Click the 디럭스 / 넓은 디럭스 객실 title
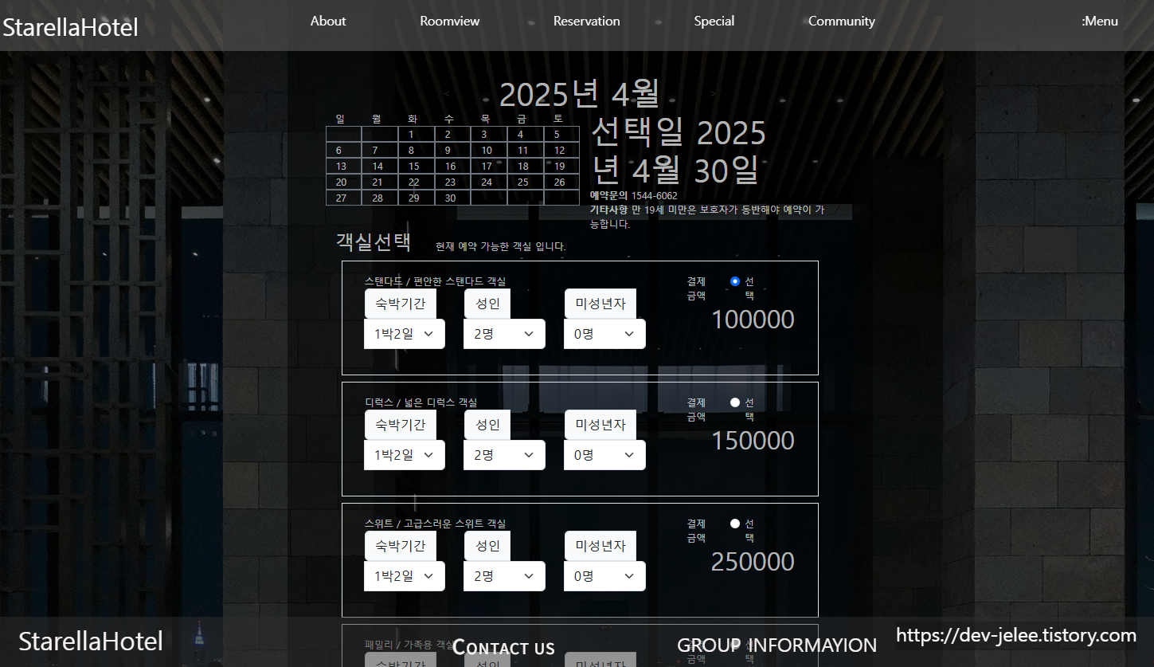1154x667 pixels. (421, 402)
